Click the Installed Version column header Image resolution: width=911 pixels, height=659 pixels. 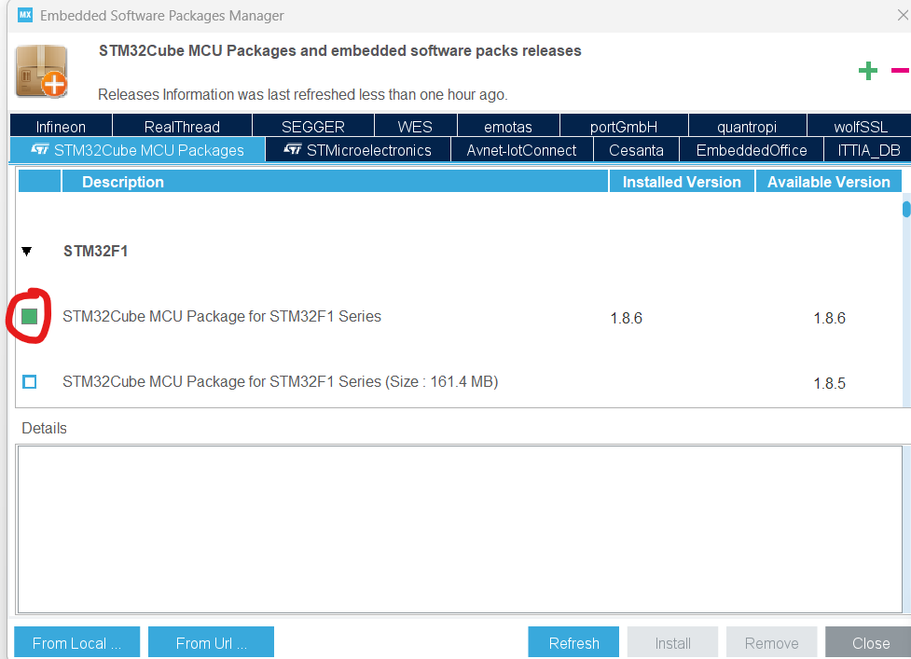coord(682,181)
